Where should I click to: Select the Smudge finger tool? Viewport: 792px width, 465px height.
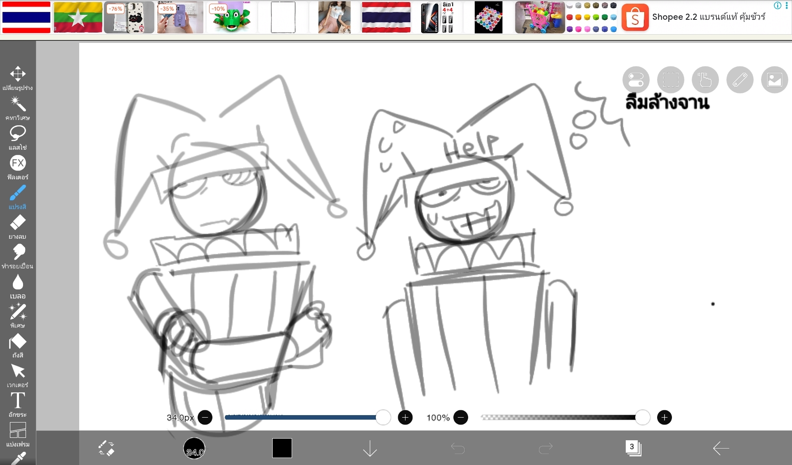click(x=18, y=252)
